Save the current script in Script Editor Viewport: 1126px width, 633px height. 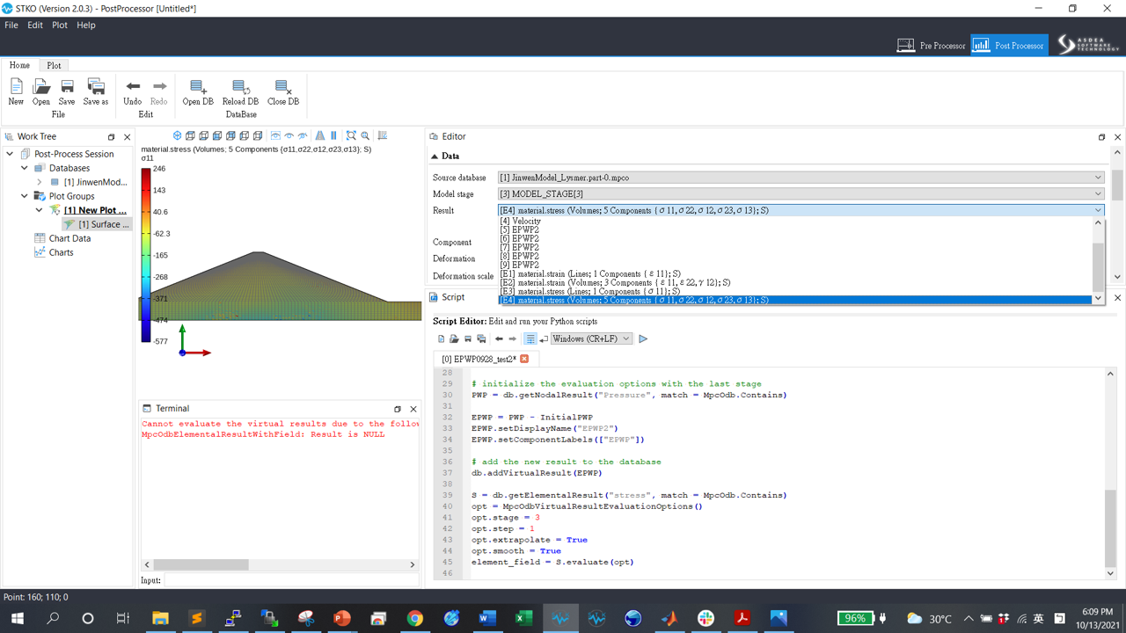point(468,338)
